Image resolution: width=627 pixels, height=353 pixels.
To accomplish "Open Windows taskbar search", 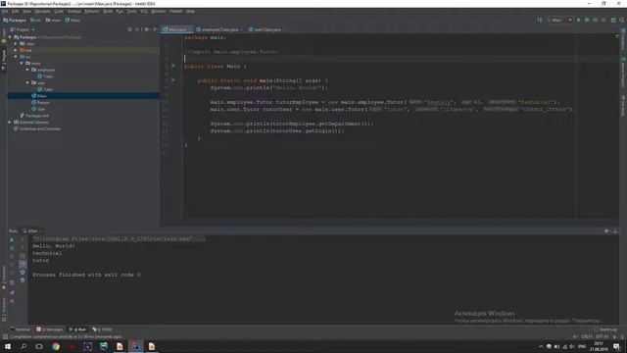I will pos(24,346).
